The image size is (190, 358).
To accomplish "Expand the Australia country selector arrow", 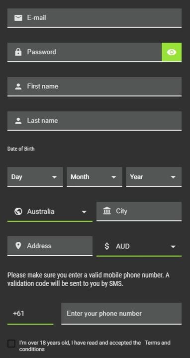I will click(84, 212).
